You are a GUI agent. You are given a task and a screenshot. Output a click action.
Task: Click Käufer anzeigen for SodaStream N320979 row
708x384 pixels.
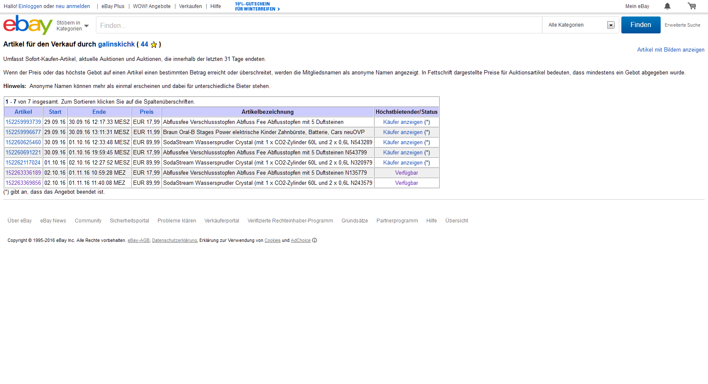(403, 163)
